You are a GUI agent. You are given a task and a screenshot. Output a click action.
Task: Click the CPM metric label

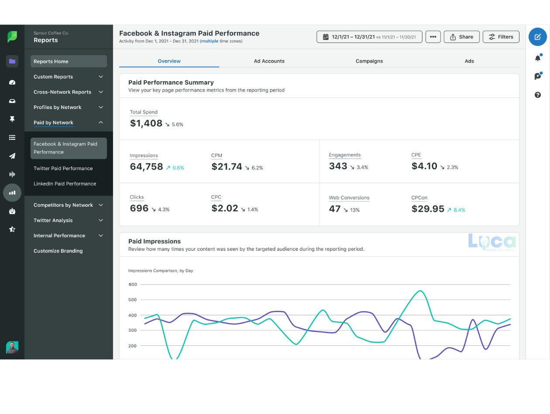[217, 155]
